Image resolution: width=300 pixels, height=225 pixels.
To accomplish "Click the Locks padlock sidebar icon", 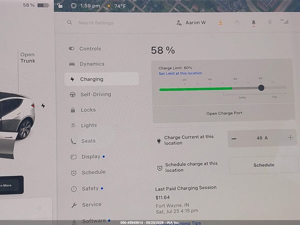I will click(73, 110).
